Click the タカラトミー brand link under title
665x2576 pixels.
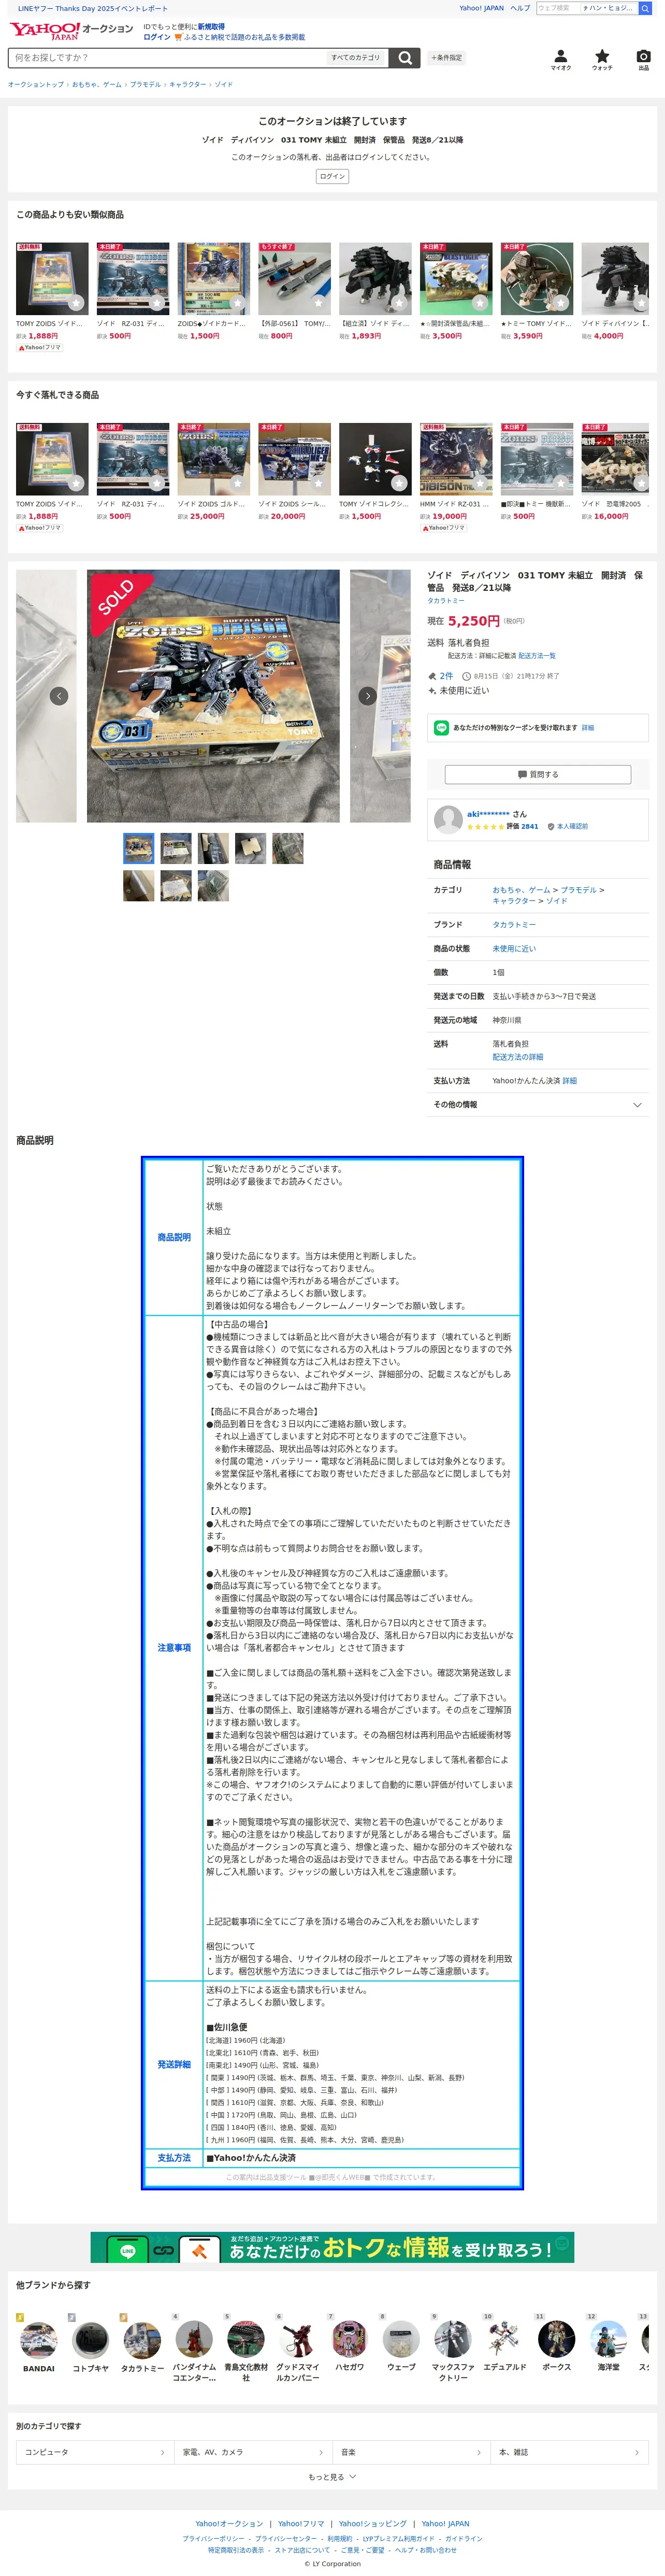pos(446,601)
